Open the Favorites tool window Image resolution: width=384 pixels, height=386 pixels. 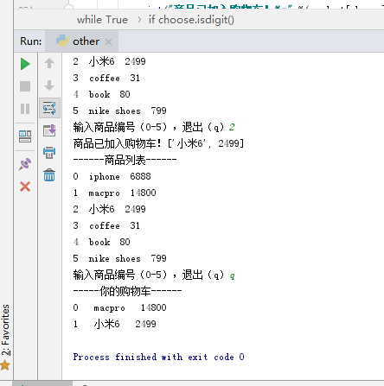point(5,337)
